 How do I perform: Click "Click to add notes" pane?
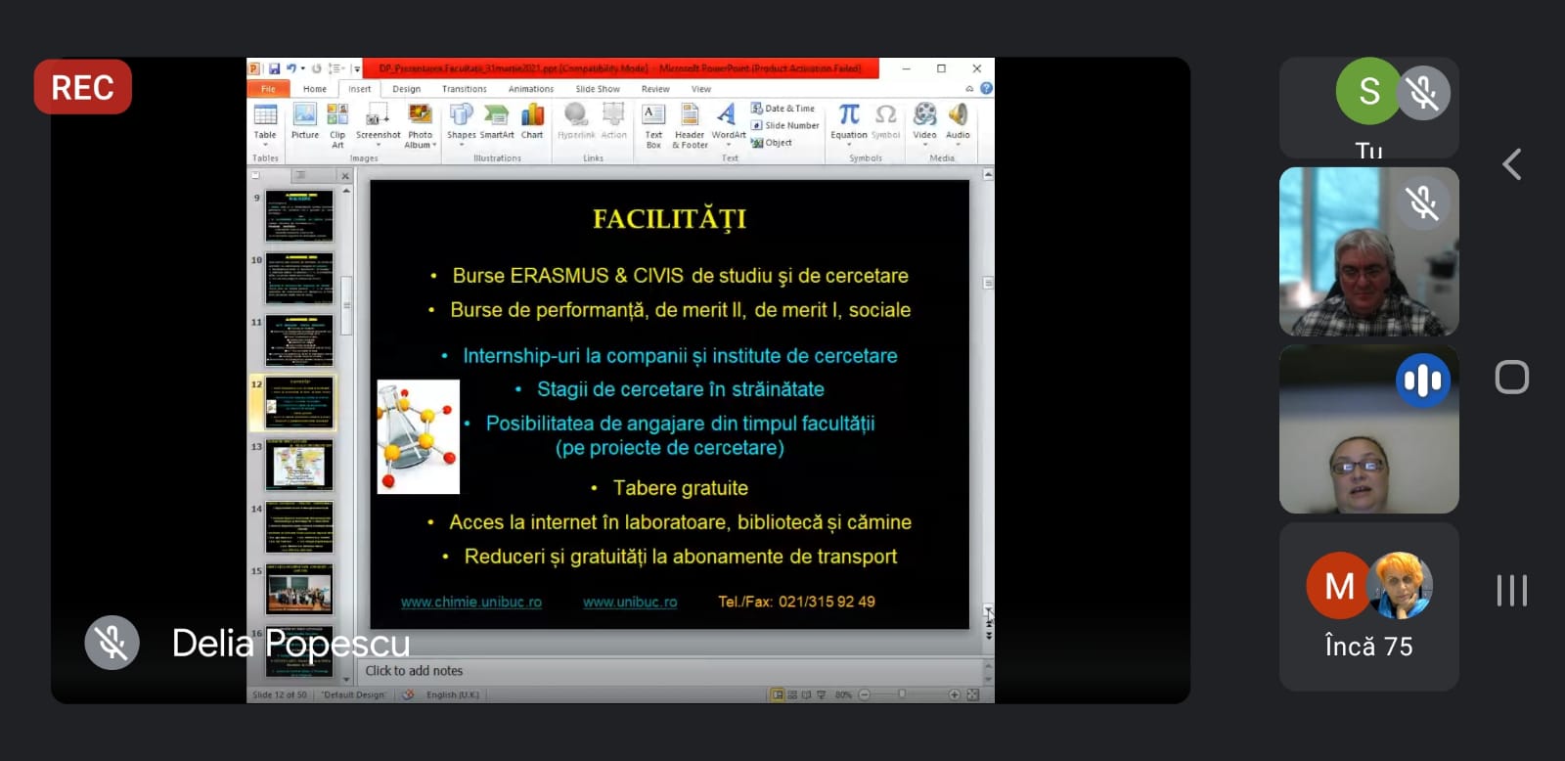(x=670, y=671)
